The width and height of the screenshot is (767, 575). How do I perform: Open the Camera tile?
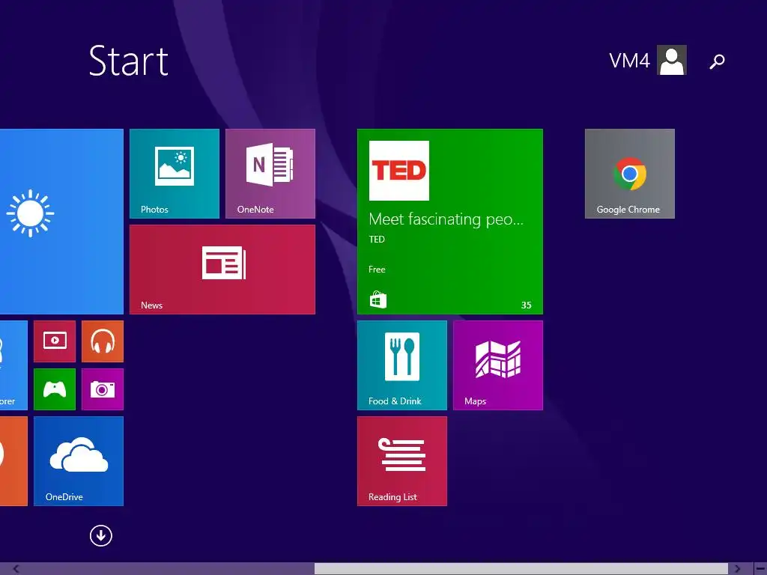(x=102, y=389)
